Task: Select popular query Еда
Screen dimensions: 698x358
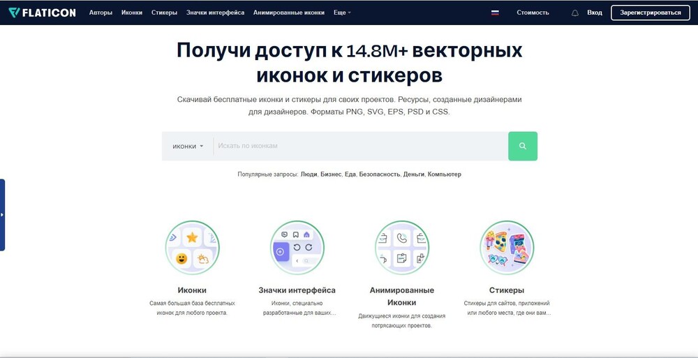Action: [x=350, y=174]
